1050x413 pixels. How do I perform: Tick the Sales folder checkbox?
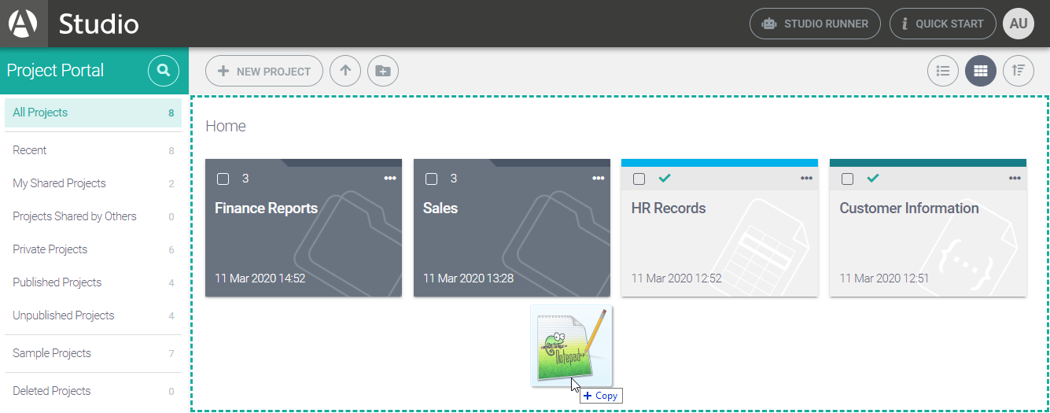tap(432, 179)
